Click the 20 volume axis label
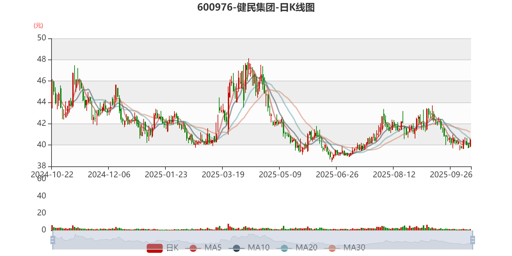The height and width of the screenshot is (256, 512). (x=42, y=213)
